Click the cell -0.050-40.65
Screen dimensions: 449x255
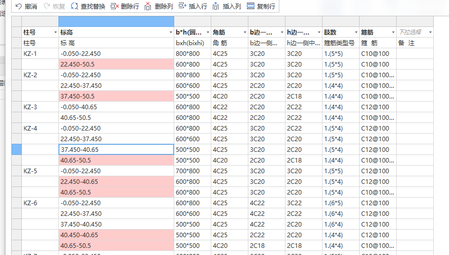pyautogui.click(x=116, y=107)
